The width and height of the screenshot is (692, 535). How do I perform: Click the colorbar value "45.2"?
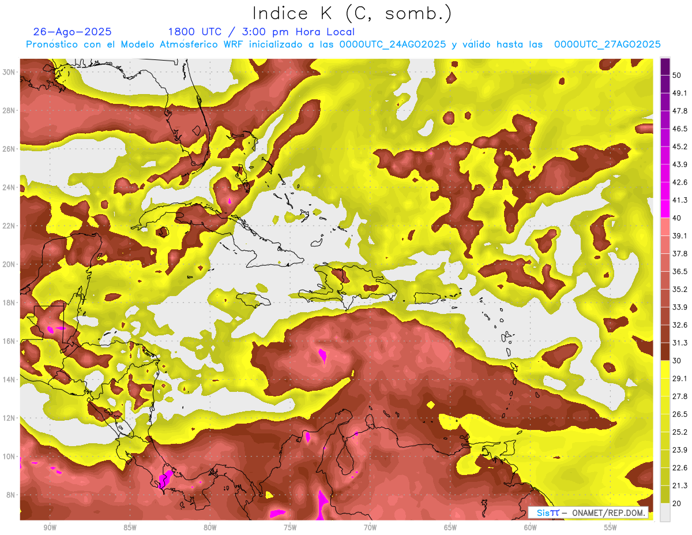click(680, 147)
